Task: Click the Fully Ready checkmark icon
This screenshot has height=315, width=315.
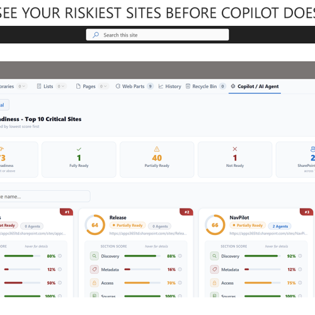Action: 79,149
